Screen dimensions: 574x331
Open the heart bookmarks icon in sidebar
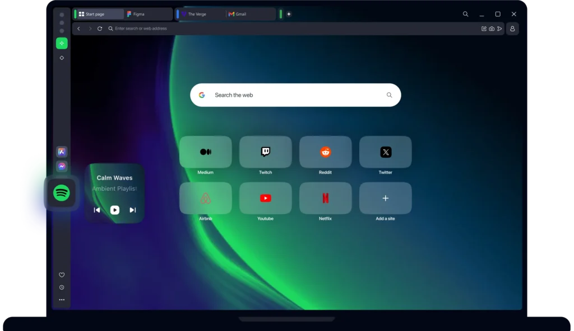tap(62, 275)
